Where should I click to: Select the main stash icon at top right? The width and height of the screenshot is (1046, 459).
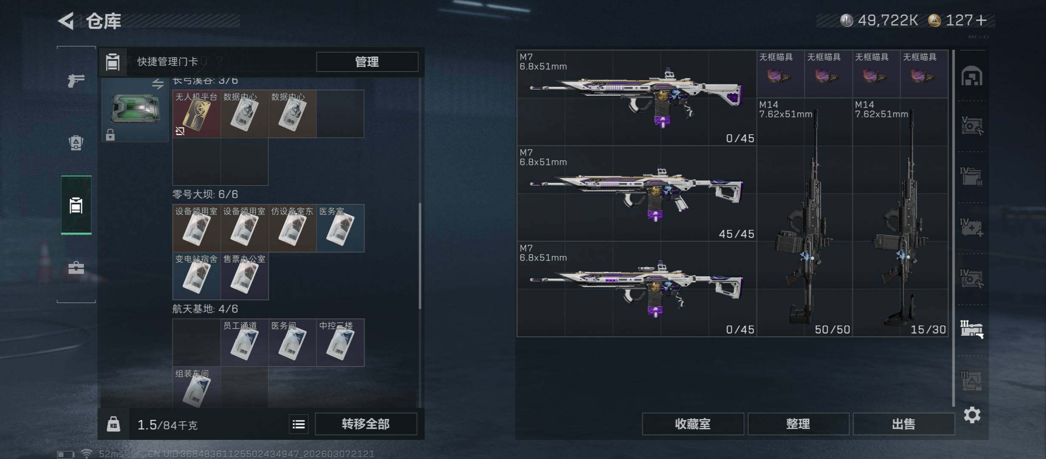coord(972,76)
